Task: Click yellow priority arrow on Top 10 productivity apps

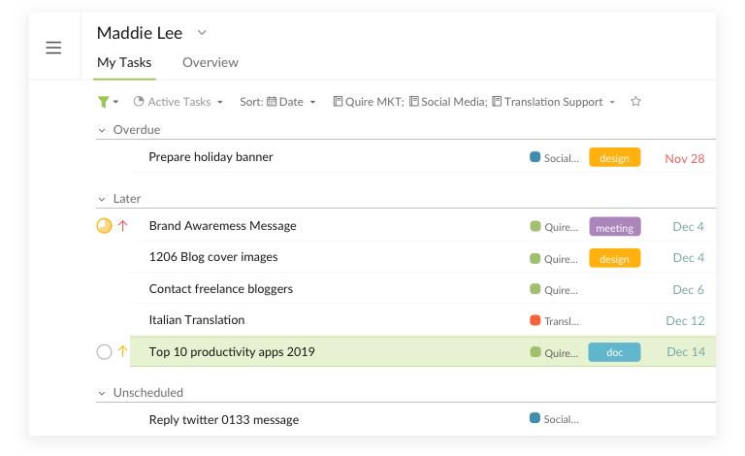Action: tap(122, 351)
